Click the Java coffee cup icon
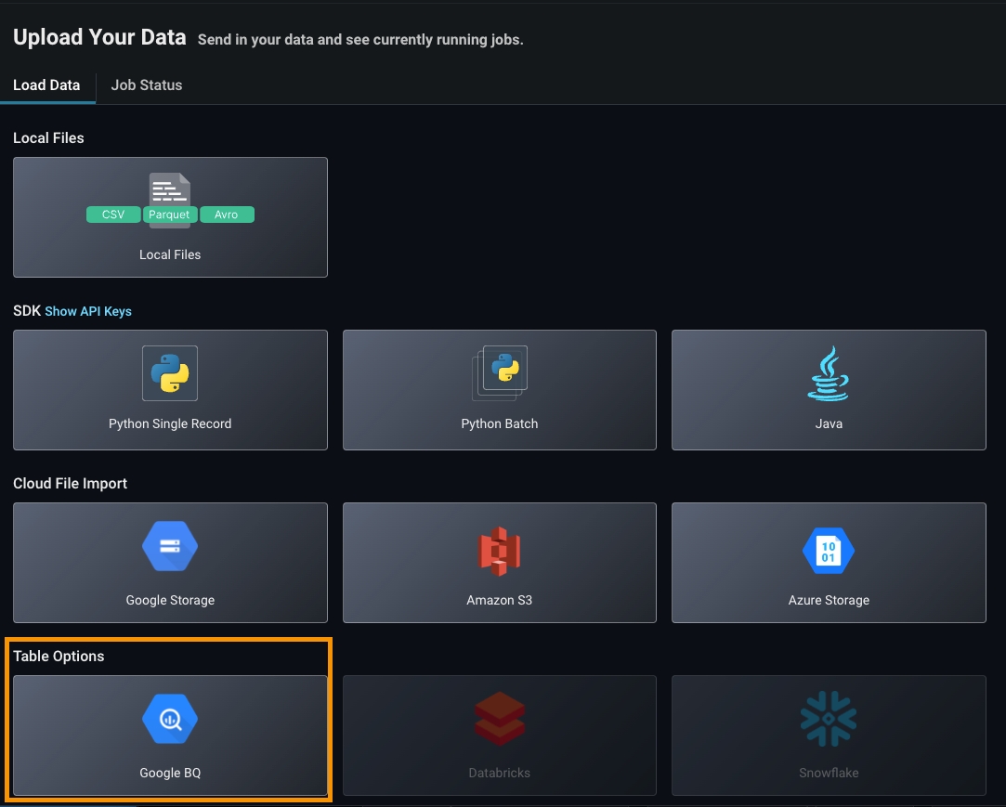 829,373
